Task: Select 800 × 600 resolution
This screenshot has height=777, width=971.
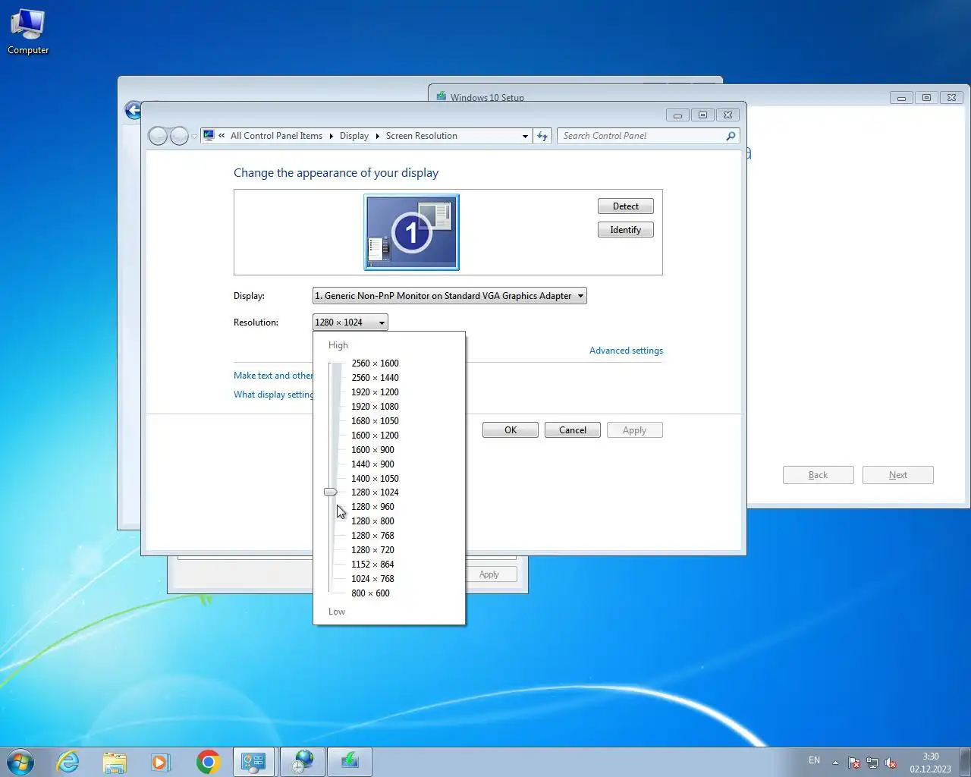Action: pyautogui.click(x=370, y=593)
